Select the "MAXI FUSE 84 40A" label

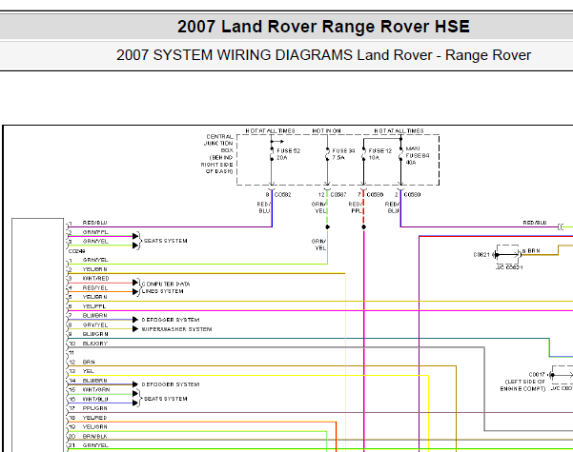pos(418,155)
